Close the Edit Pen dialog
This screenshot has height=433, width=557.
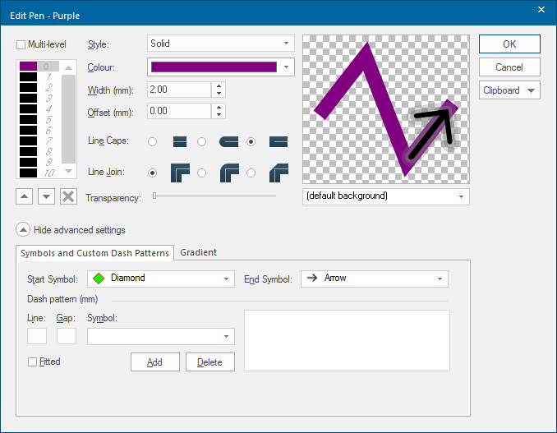coord(541,10)
